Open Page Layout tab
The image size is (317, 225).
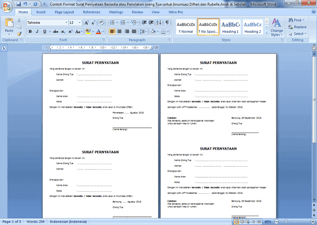pyautogui.click(x=64, y=12)
